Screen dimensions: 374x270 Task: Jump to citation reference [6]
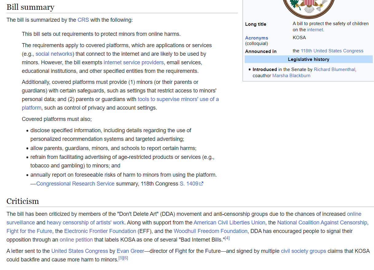coord(126,258)
